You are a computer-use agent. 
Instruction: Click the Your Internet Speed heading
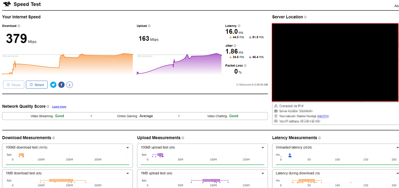pyautogui.click(x=21, y=17)
